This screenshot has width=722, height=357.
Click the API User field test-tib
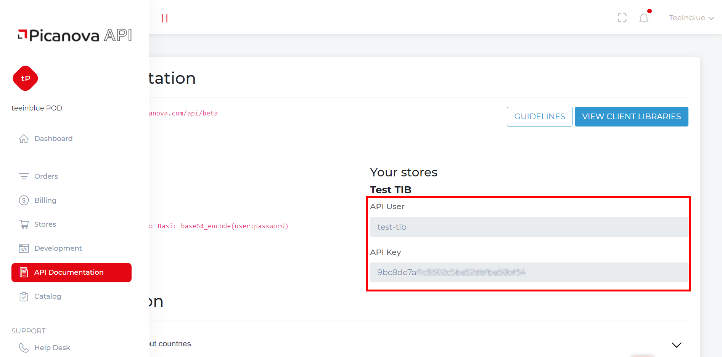click(529, 227)
